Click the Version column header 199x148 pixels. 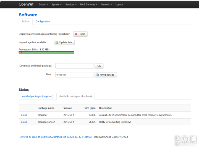pos(68,108)
